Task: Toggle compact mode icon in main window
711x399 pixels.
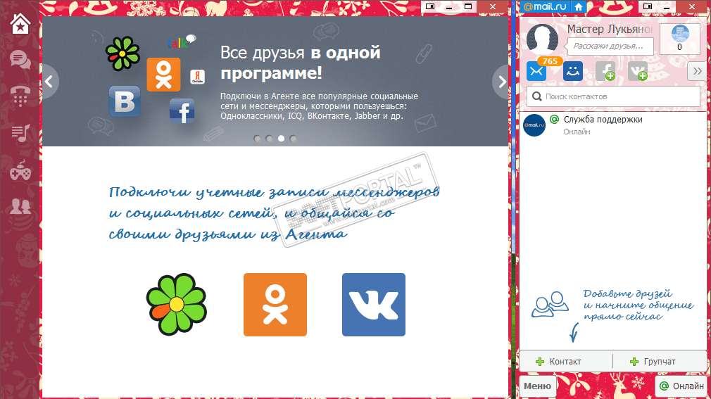Action: click(430, 6)
